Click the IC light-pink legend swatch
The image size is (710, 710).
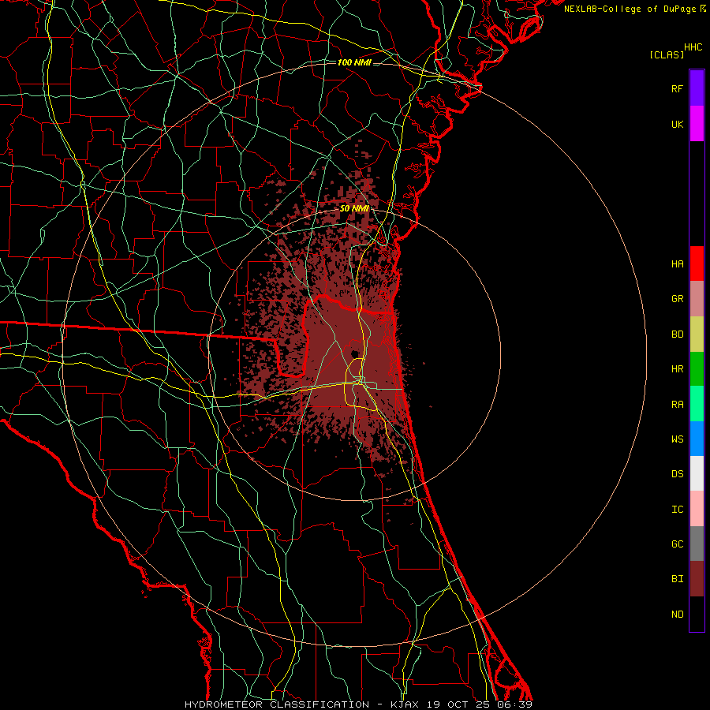tap(697, 509)
